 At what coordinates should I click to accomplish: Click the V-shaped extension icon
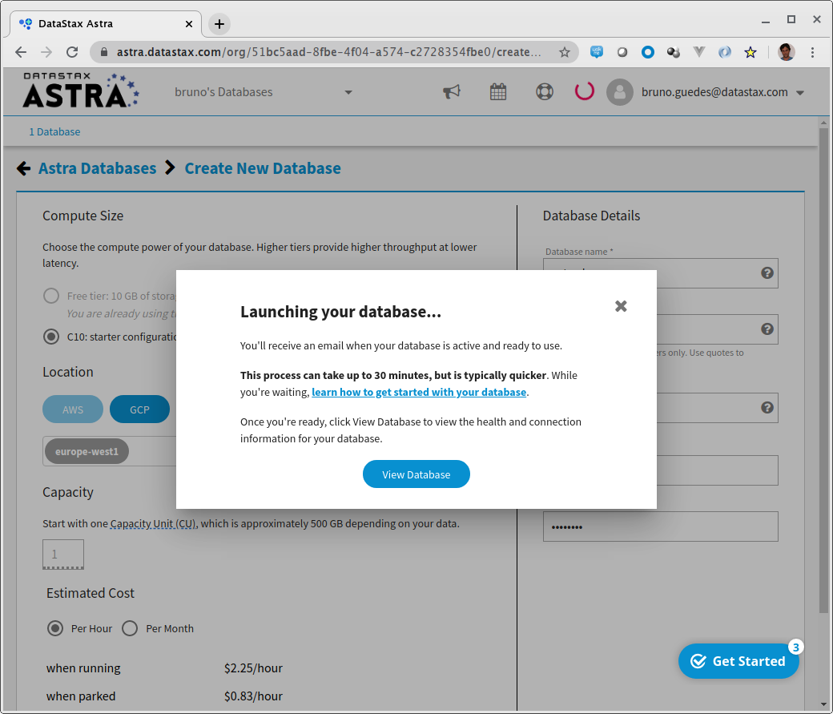tap(699, 52)
